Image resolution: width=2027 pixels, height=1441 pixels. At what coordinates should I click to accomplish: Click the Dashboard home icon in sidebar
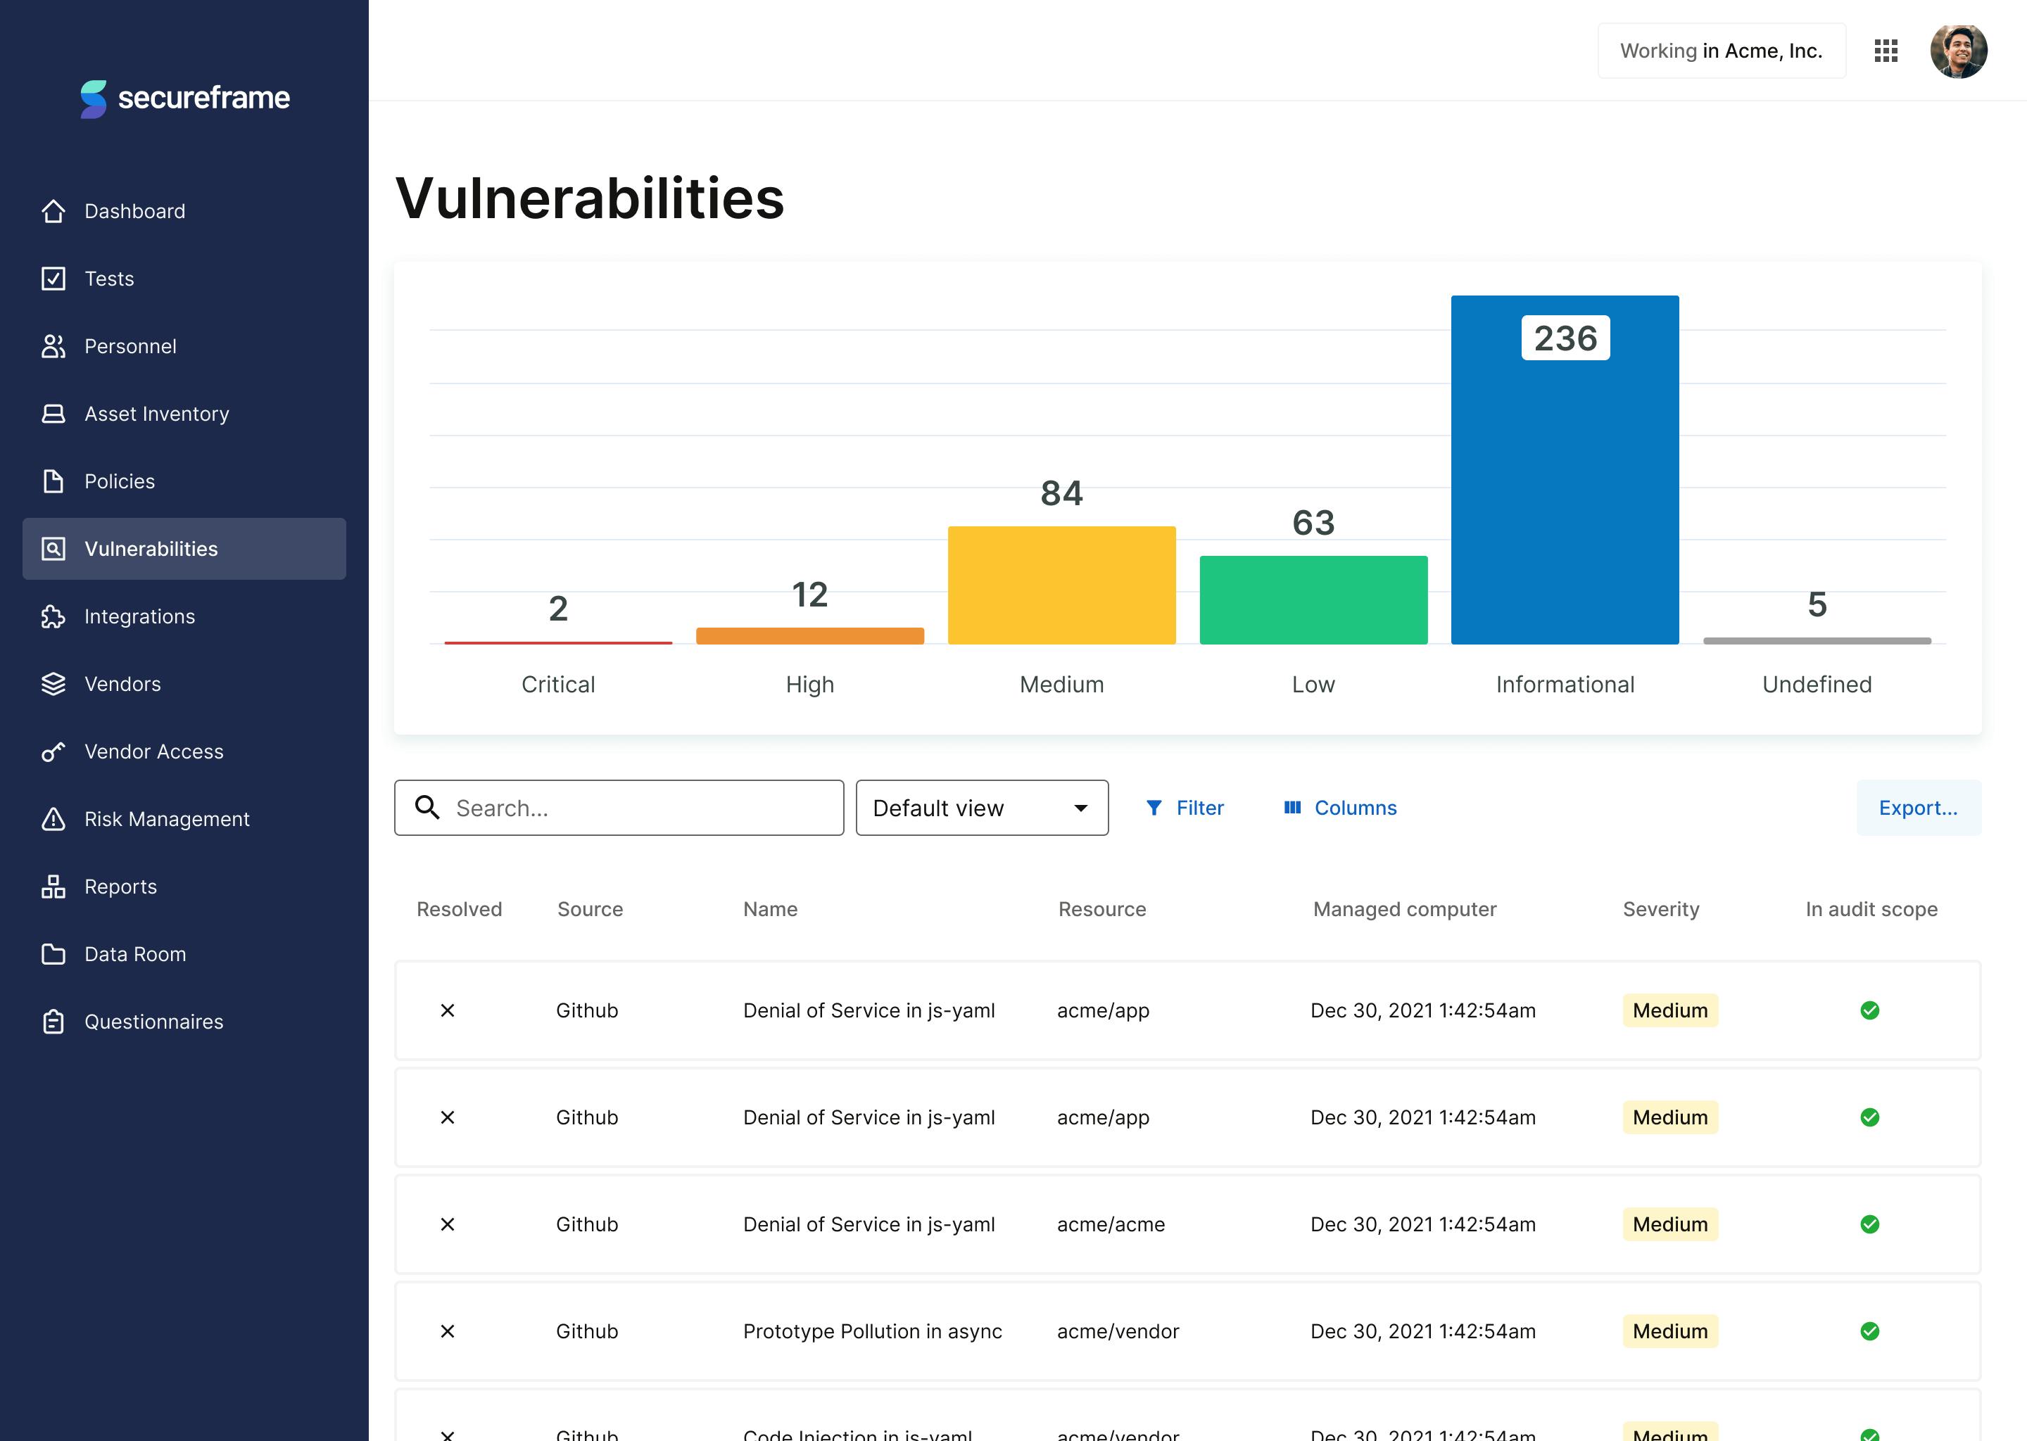tap(53, 211)
